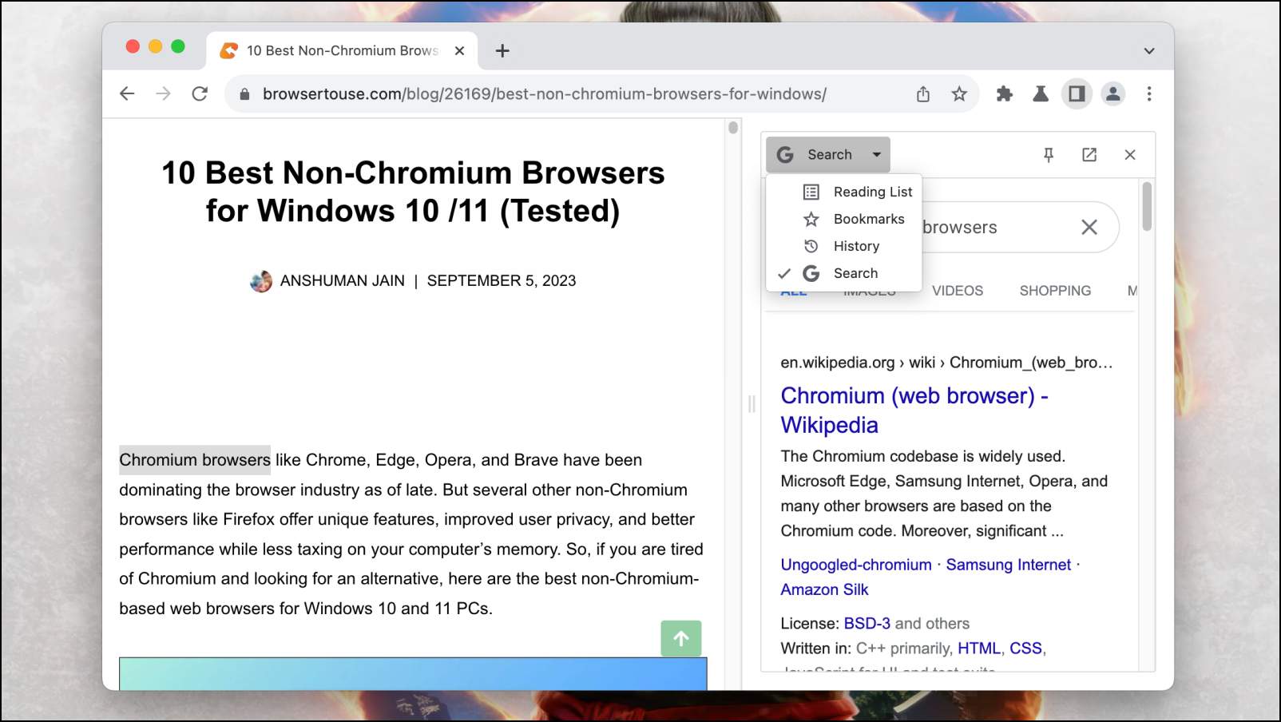Click the forward navigation arrow
The image size is (1281, 722).
pyautogui.click(x=163, y=93)
